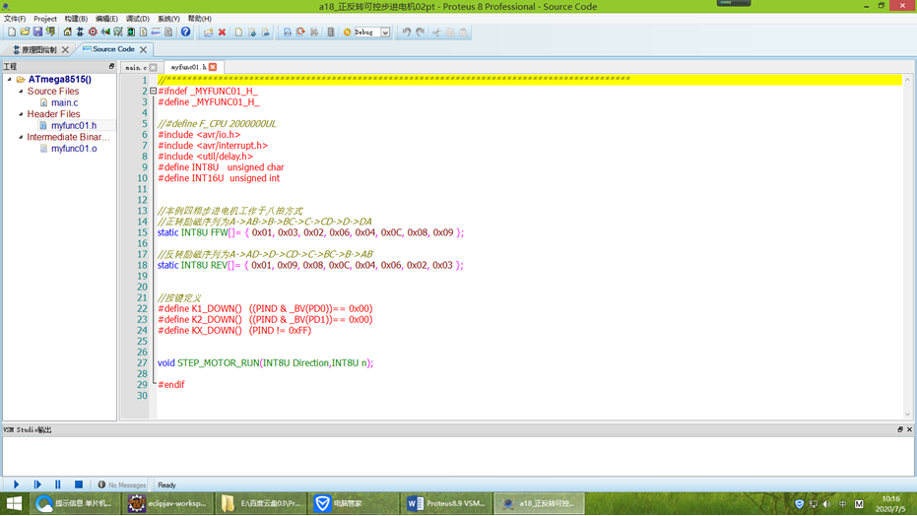The height and width of the screenshot is (516, 917).
Task: Close the myfunc01.h editor tab
Action: coord(213,67)
